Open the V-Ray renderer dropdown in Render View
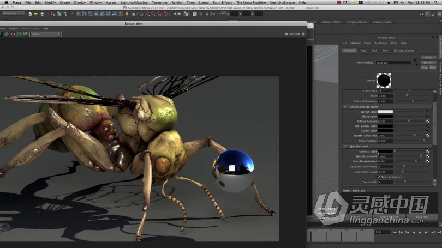Image resolution: width=442 pixels, height=248 pixels. click(45, 34)
